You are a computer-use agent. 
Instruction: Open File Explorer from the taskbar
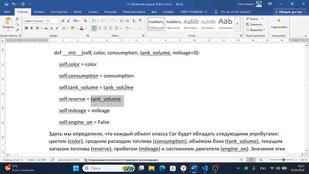tap(152, 168)
